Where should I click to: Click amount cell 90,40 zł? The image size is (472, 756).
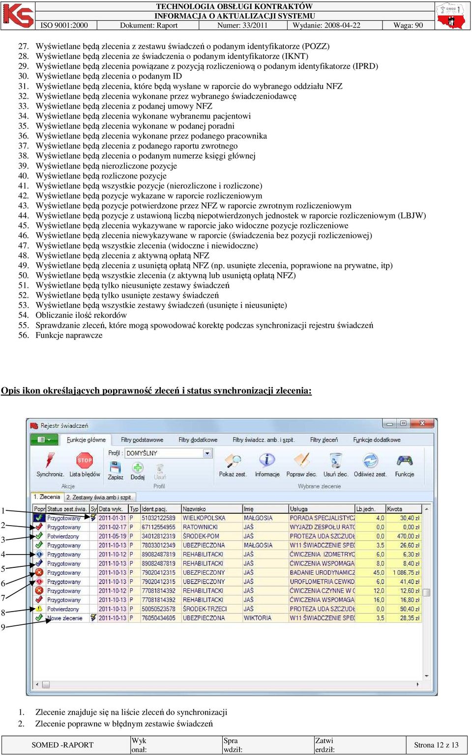[x=403, y=609]
